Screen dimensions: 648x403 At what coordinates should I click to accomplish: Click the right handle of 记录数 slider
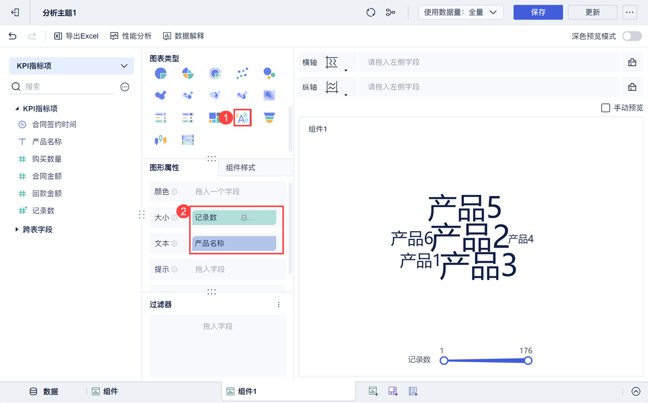click(x=528, y=361)
